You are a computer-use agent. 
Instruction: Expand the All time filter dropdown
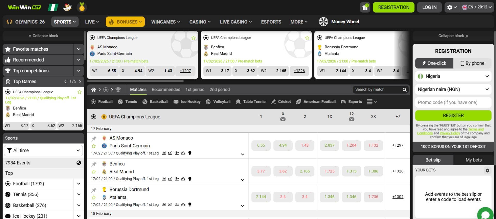[43, 150]
